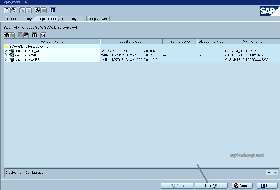This screenshot has height=190, width=280.
Task: Click the new document icon in the toolbar
Action: [x=7, y=10]
